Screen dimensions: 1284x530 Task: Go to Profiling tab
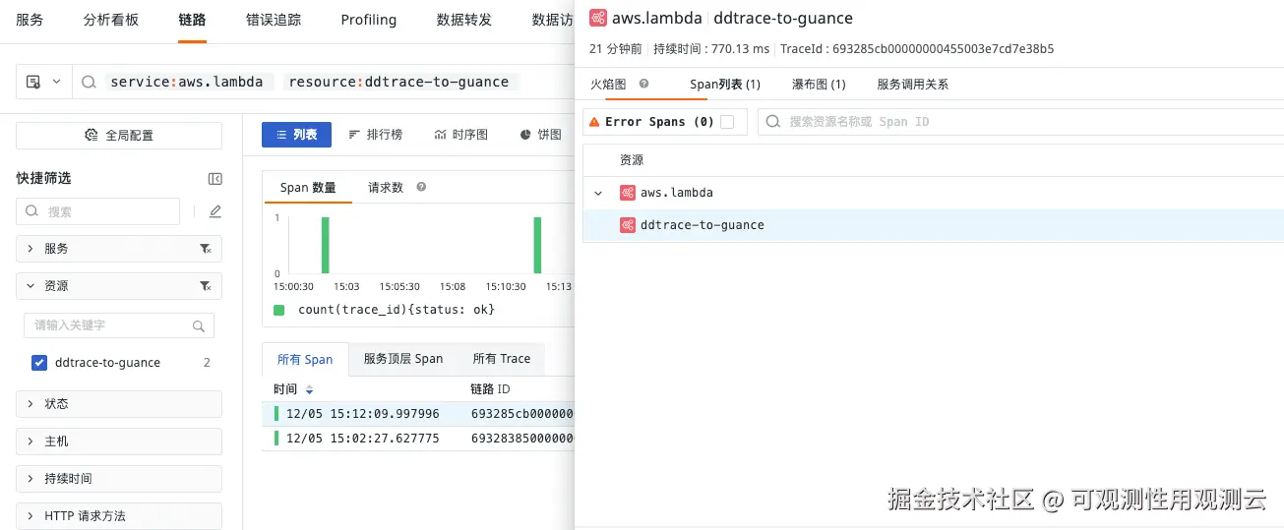coord(369,20)
